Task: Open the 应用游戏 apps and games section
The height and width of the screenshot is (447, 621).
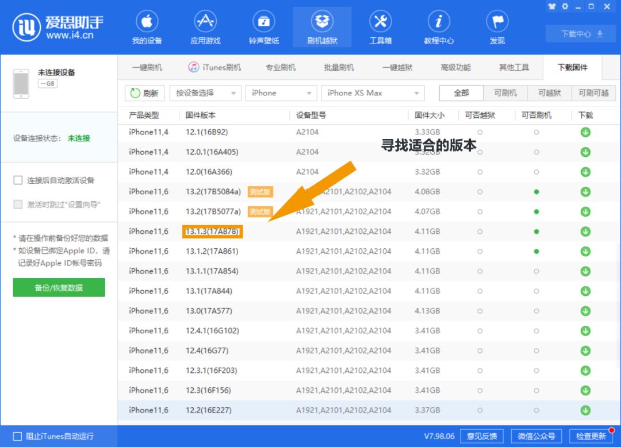Action: (206, 26)
